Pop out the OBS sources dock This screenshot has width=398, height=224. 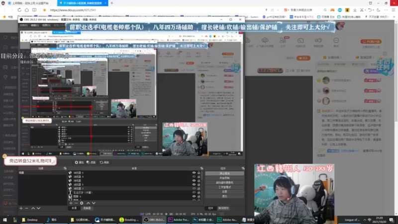202,168
